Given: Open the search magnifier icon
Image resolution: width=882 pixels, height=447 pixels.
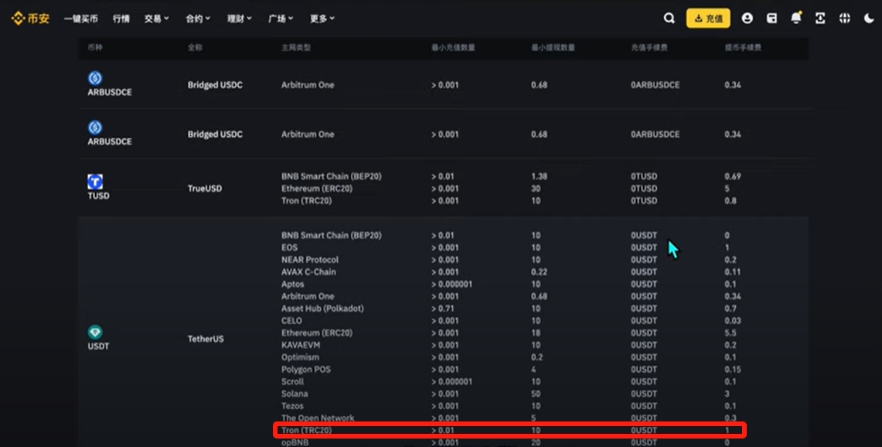Looking at the screenshot, I should tap(669, 19).
